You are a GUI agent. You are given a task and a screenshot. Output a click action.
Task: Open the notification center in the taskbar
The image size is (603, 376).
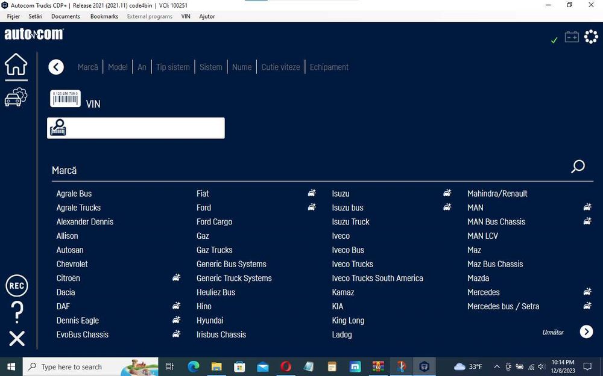(587, 366)
